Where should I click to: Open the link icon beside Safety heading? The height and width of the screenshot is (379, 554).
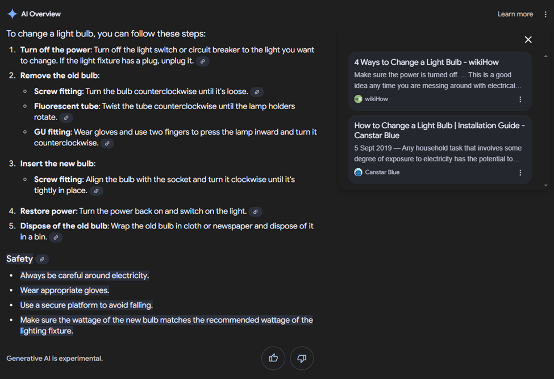42,259
